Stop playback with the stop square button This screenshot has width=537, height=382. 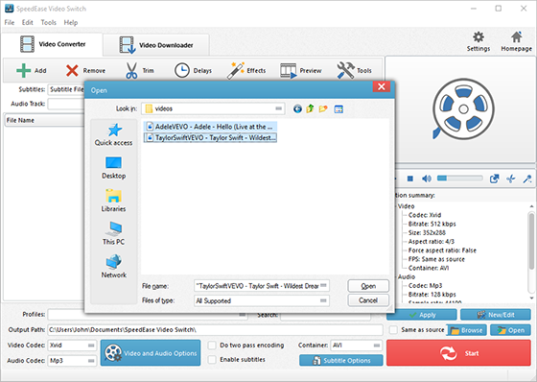pyautogui.click(x=410, y=179)
